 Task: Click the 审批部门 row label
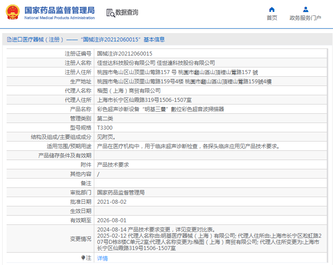coord(81,193)
